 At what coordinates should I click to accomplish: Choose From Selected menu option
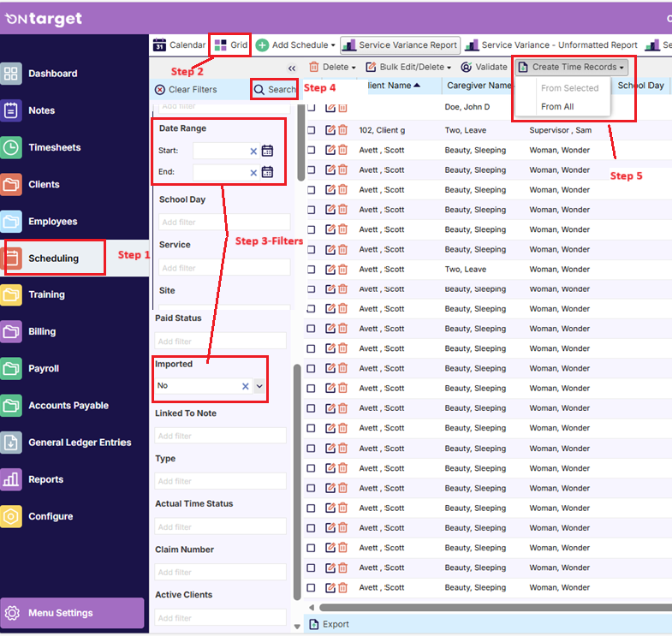[x=569, y=88]
